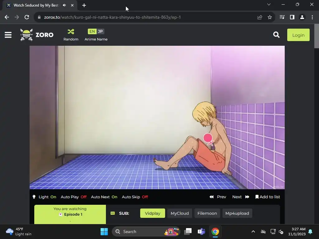Open a new tab
This screenshot has height=239, width=319.
click(84, 5)
